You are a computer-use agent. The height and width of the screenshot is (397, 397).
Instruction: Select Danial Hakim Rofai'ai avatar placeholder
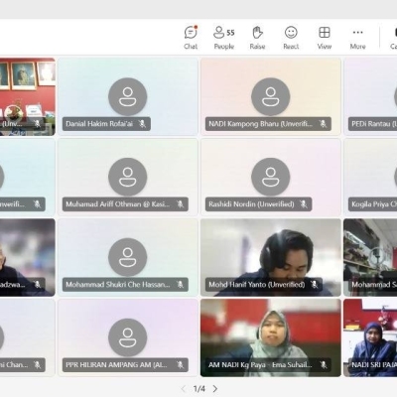point(128,97)
